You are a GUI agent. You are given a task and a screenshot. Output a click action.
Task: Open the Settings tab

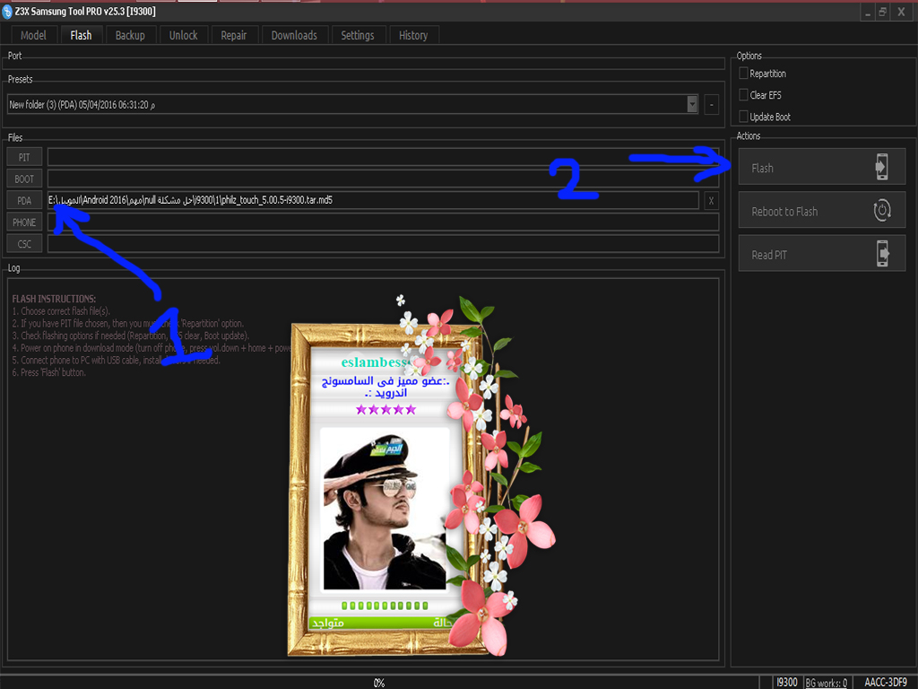[x=357, y=35]
